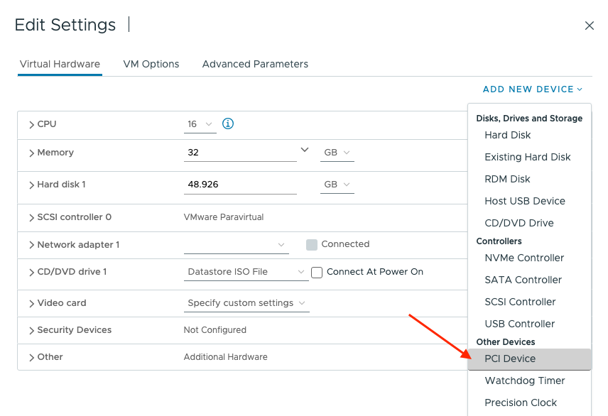
Task: Open the Advanced Parameters tab
Action: click(255, 64)
